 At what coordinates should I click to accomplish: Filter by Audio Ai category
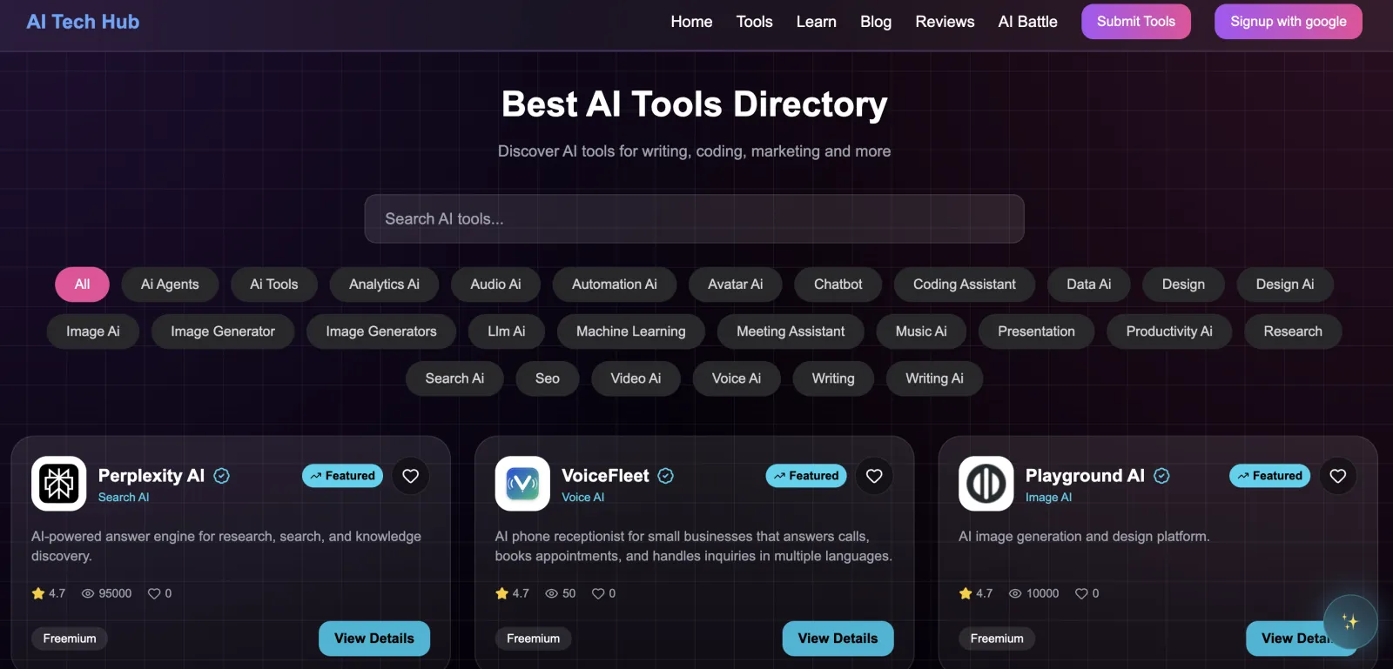coord(495,284)
